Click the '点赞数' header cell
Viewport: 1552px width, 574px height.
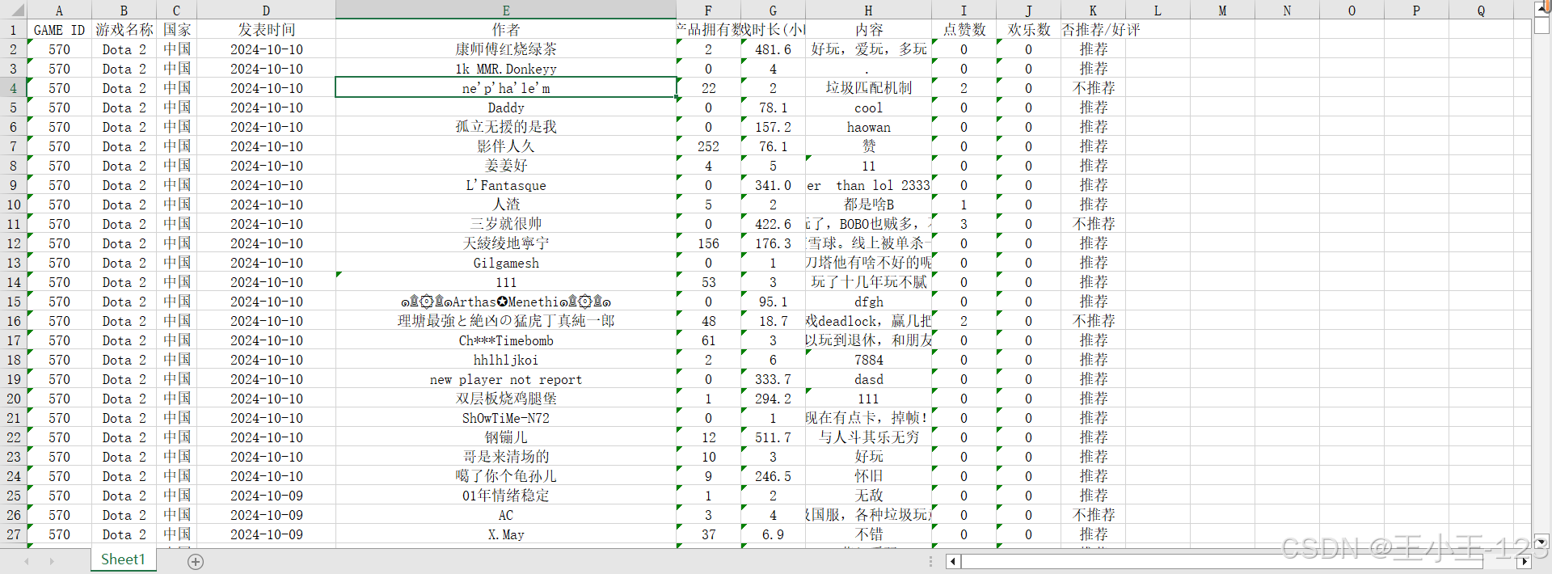pyautogui.click(x=964, y=30)
